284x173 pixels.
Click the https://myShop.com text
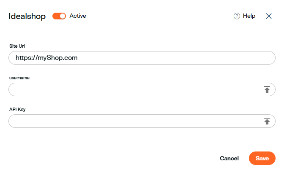[x=46, y=58]
